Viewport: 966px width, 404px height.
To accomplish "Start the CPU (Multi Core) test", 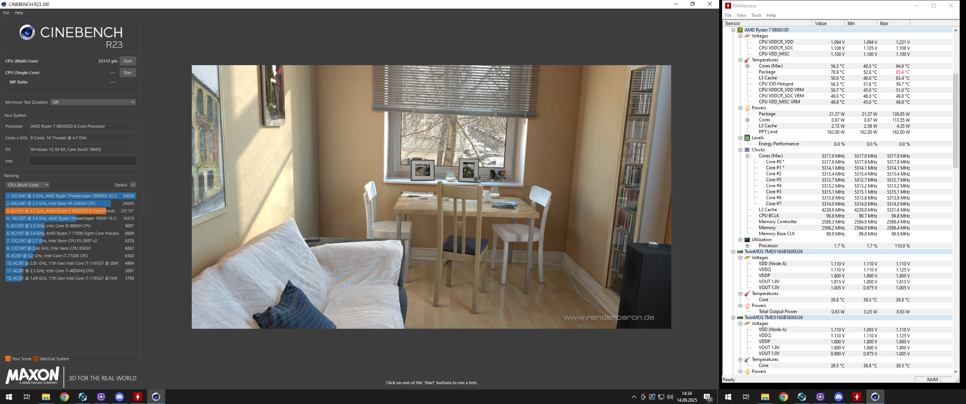I will tap(128, 61).
